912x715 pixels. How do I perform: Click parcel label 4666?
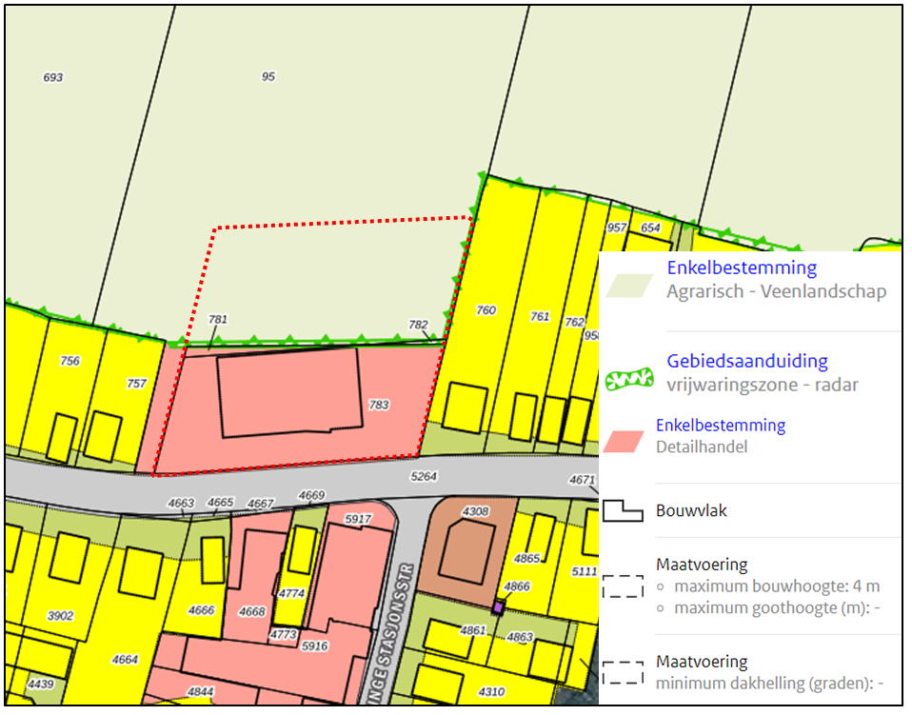pos(201,610)
